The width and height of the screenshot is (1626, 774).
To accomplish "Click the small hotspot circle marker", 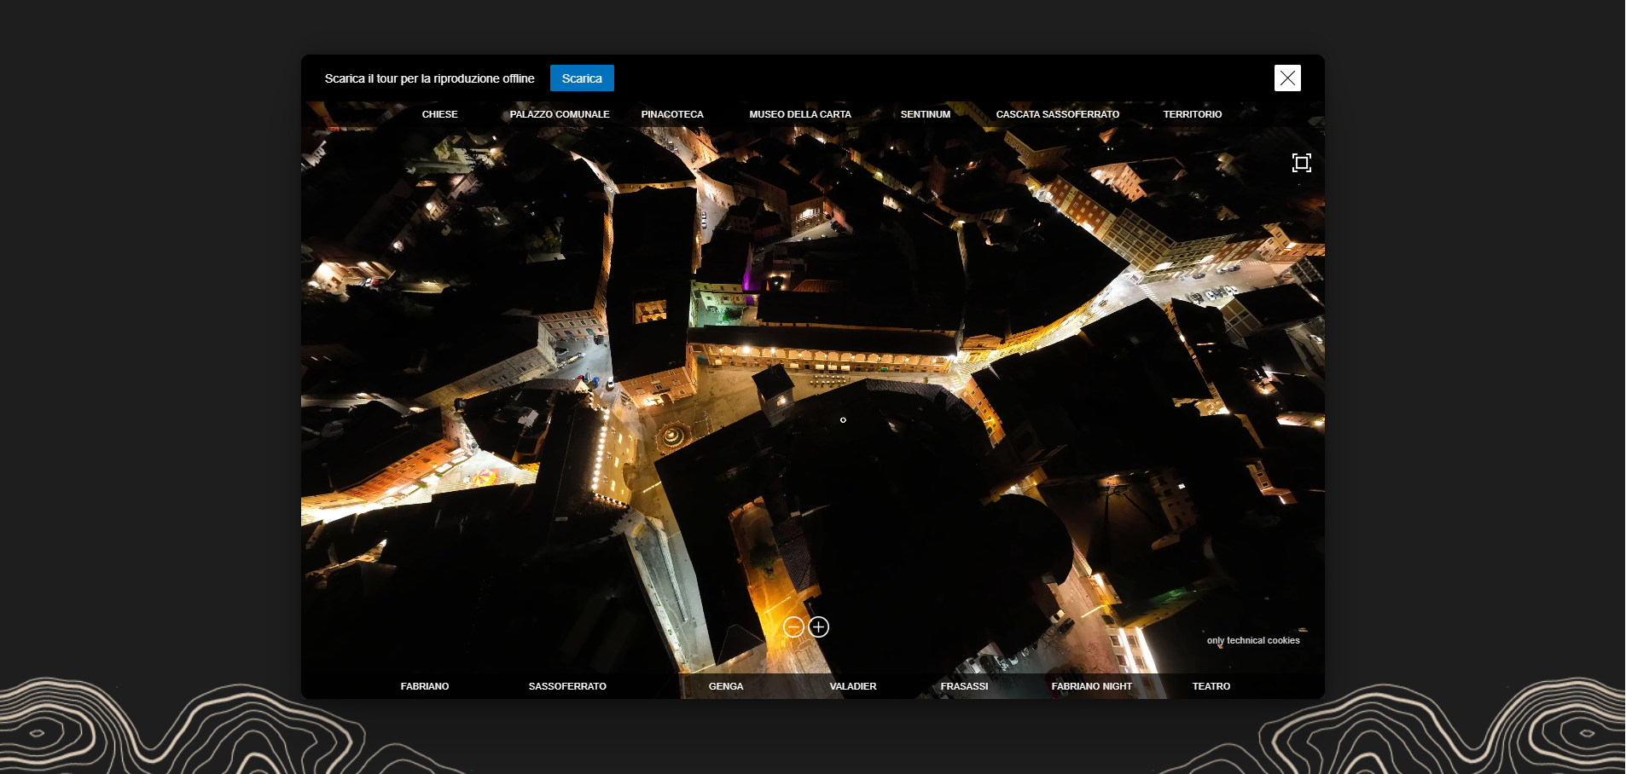I will coord(843,420).
